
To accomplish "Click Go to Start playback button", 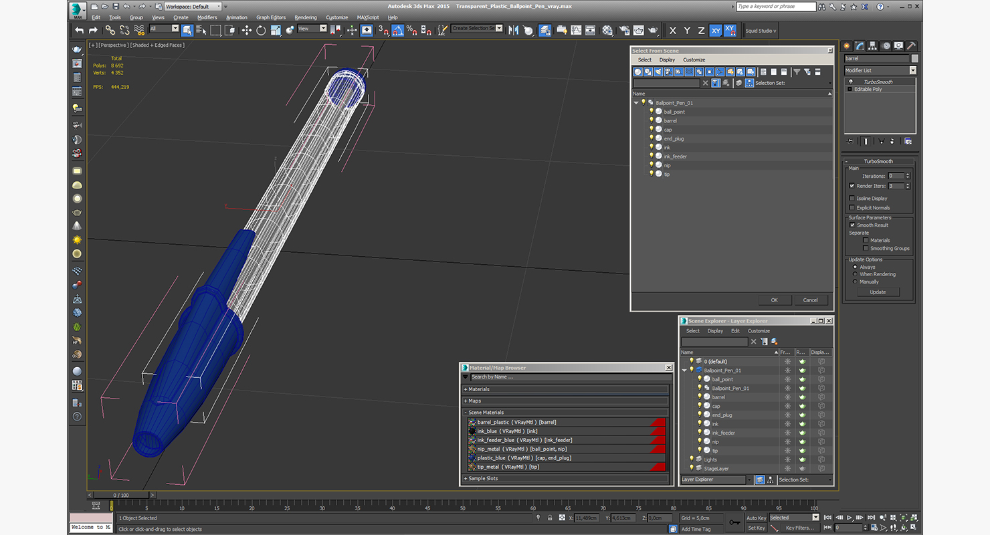I will pyautogui.click(x=828, y=518).
